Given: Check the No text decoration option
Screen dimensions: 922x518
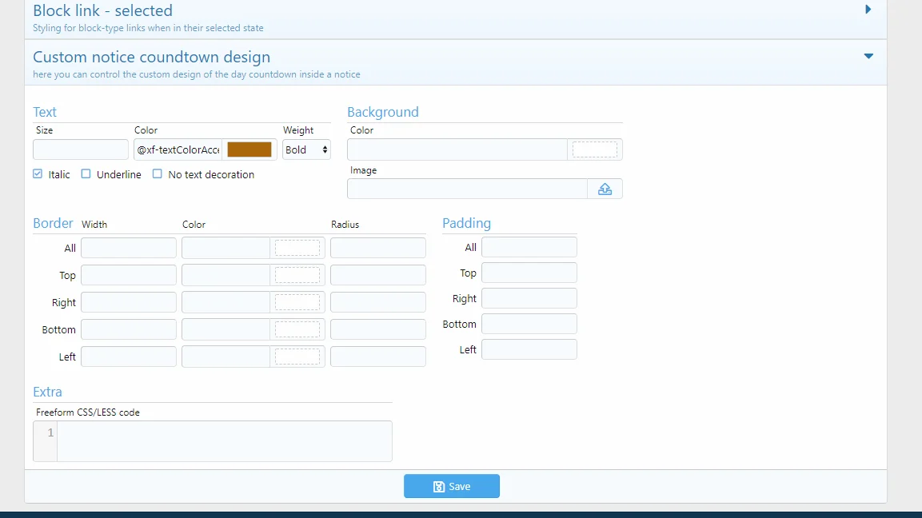Looking at the screenshot, I should (x=158, y=174).
